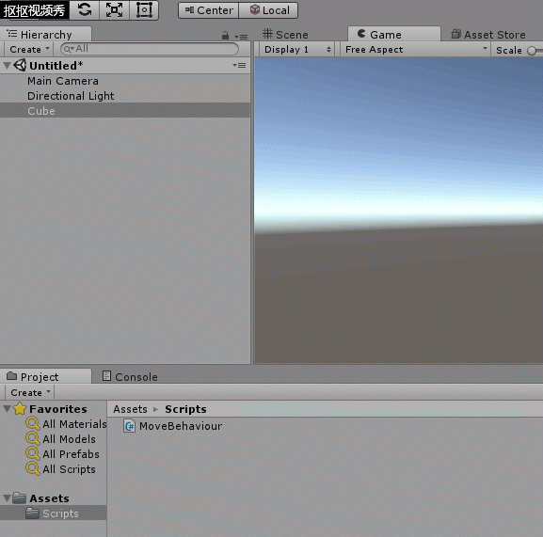Open the Free Aspect dropdown

click(415, 50)
